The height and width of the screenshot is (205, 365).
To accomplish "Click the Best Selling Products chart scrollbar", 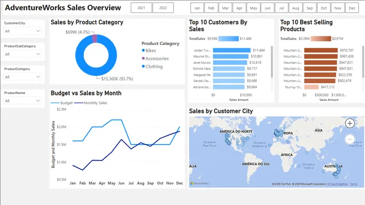I will 363,61.
